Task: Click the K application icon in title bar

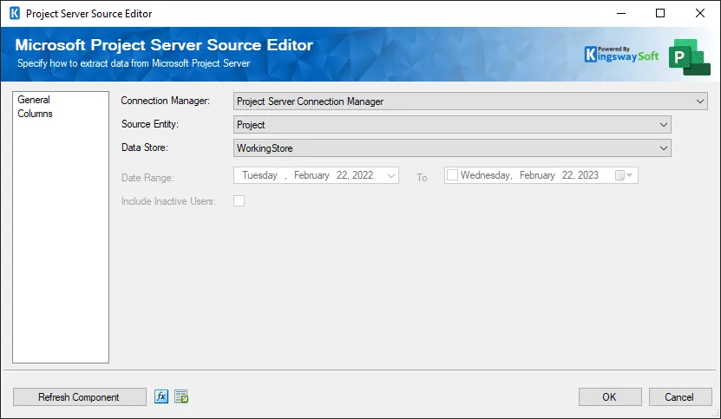Action: [x=14, y=14]
